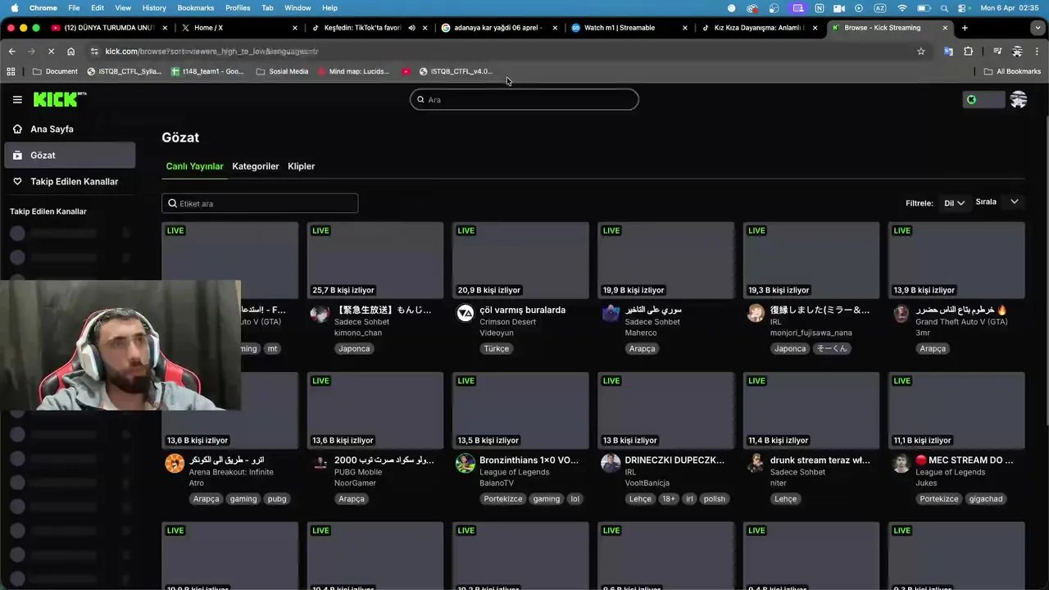Close the adanaya kar yağdı tab
Screen dimensions: 1049x590
click(x=555, y=28)
